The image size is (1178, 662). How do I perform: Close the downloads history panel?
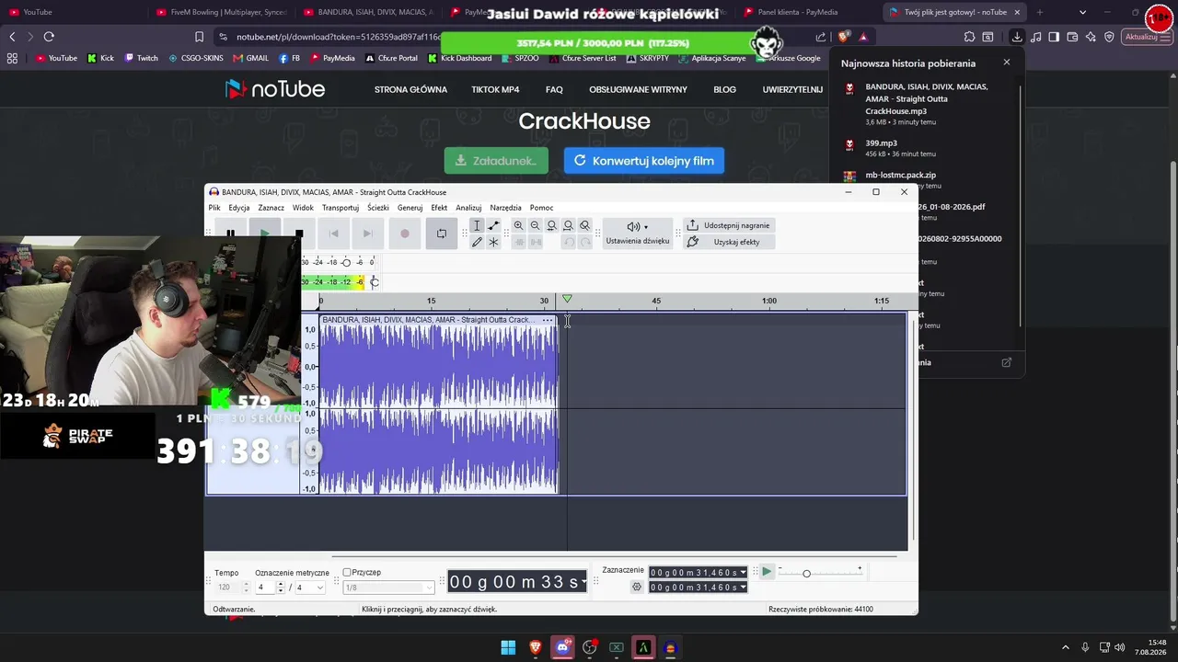click(x=1006, y=63)
